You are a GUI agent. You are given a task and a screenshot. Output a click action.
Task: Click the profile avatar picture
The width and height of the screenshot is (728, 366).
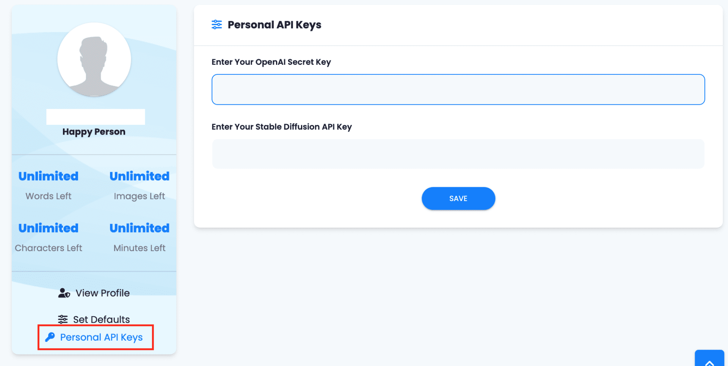click(94, 60)
